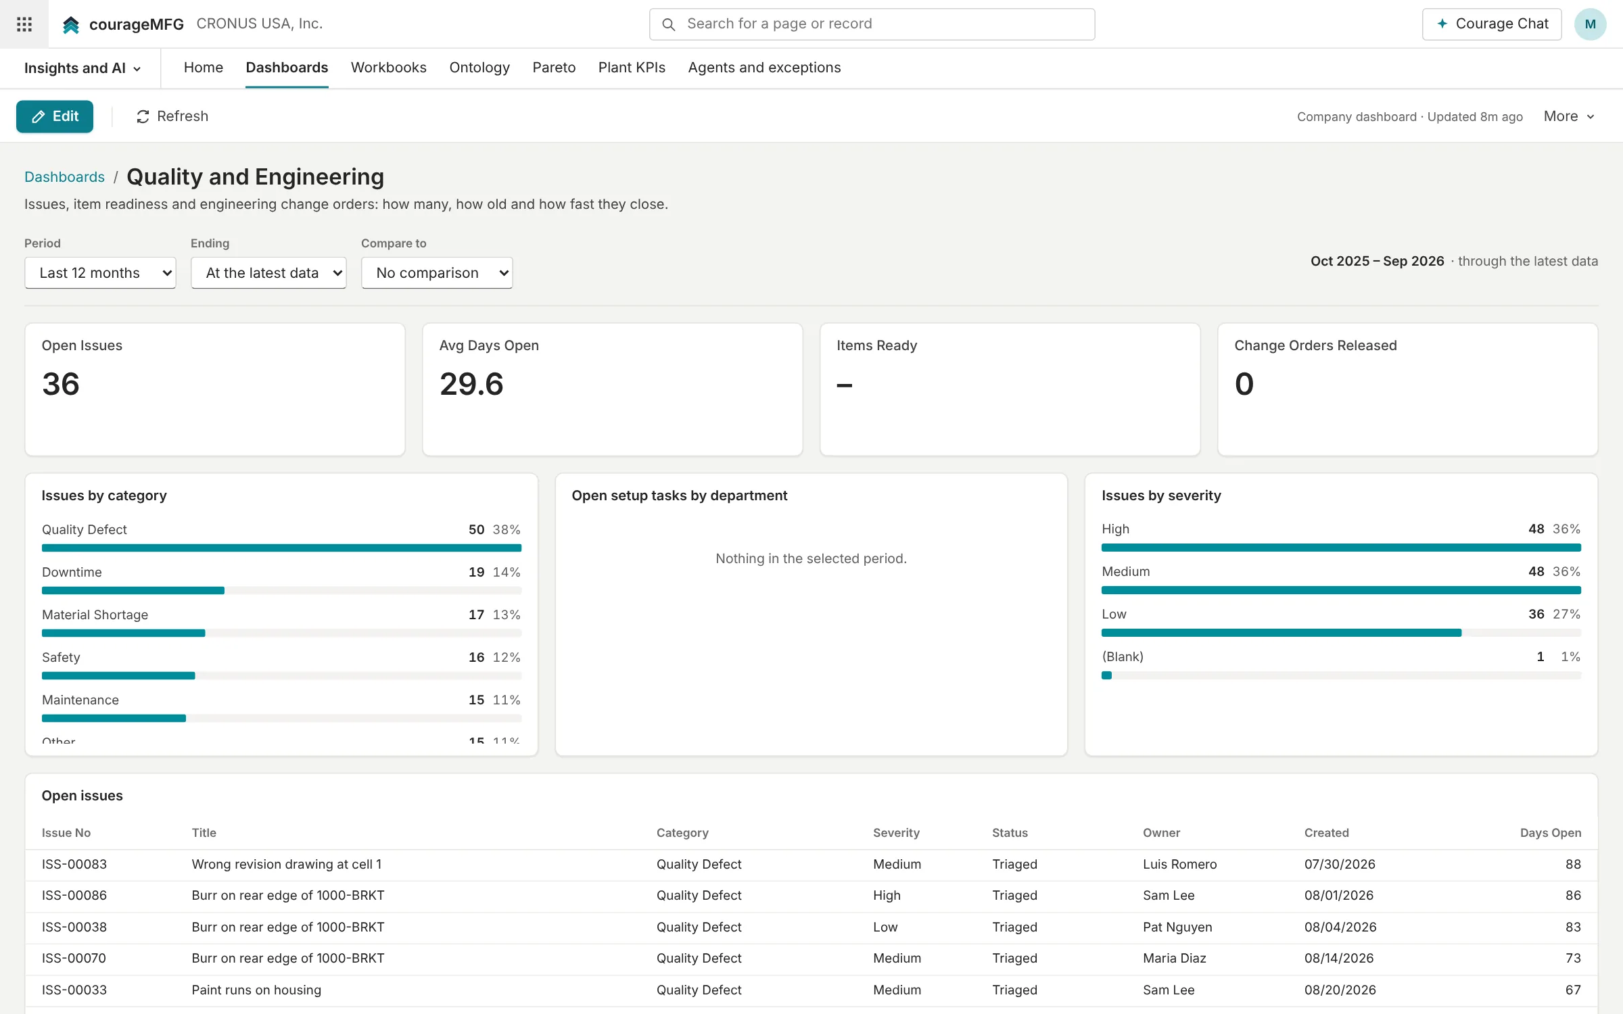This screenshot has height=1014, width=1623.
Task: Click the Dashboards breadcrumb link
Action: click(x=64, y=177)
